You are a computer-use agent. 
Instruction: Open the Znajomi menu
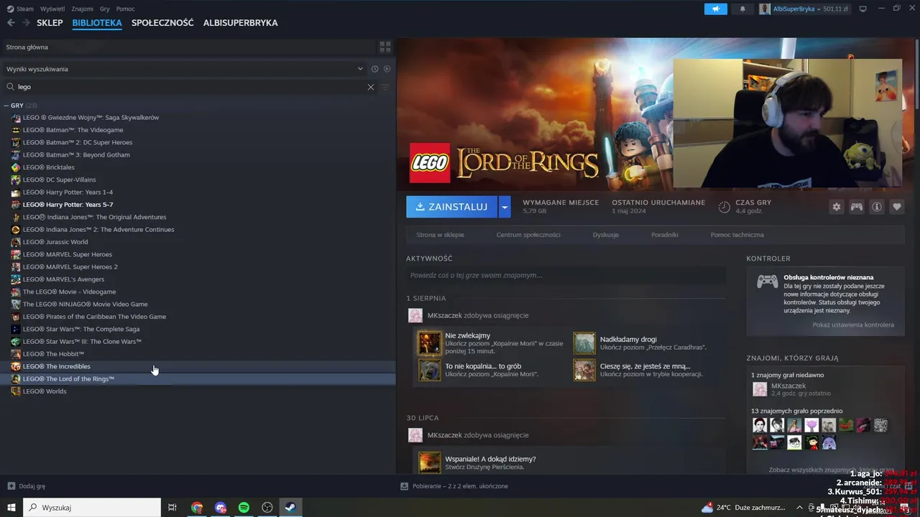click(83, 9)
